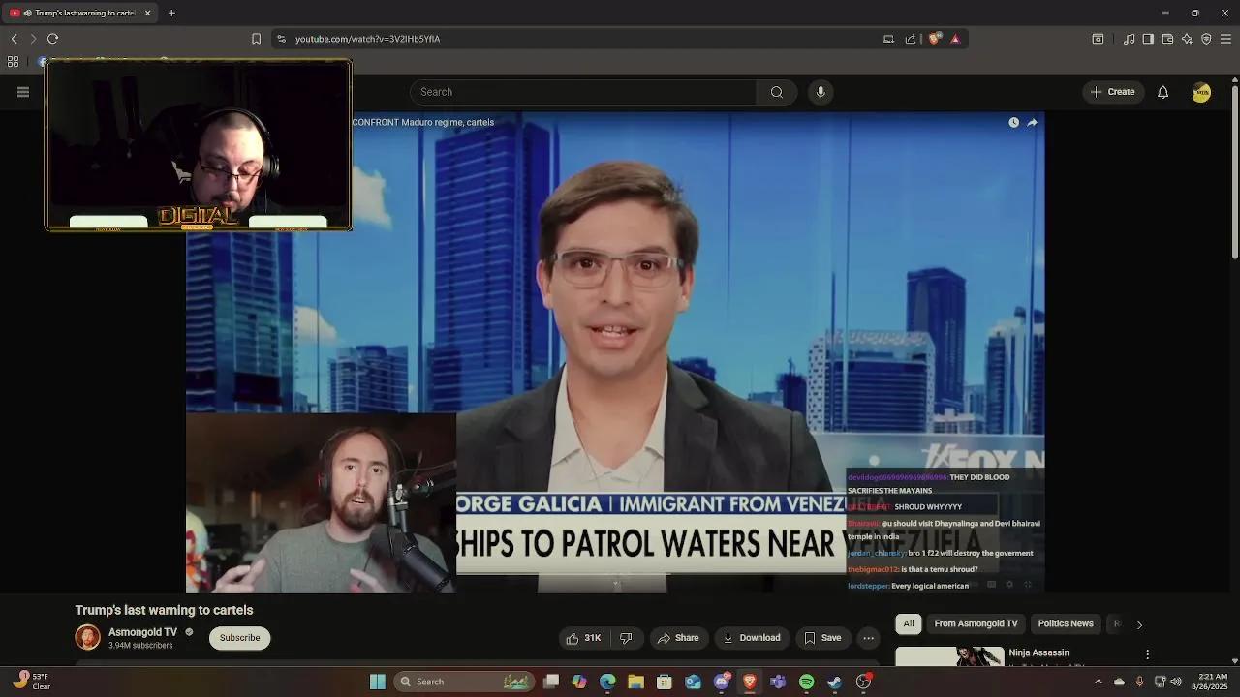Open options for the Ninja Assassin video

(1147, 655)
